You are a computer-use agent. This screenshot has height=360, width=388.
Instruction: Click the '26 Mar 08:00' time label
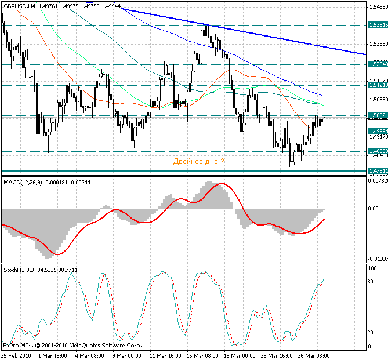click(x=314, y=356)
